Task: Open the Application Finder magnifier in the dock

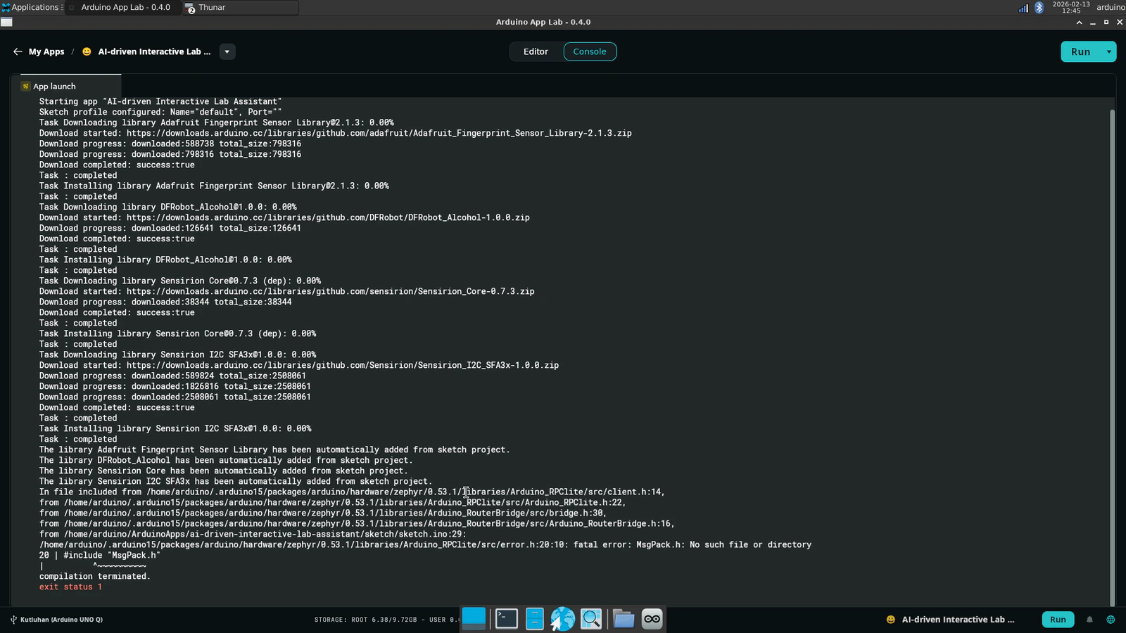Action: coord(591,618)
